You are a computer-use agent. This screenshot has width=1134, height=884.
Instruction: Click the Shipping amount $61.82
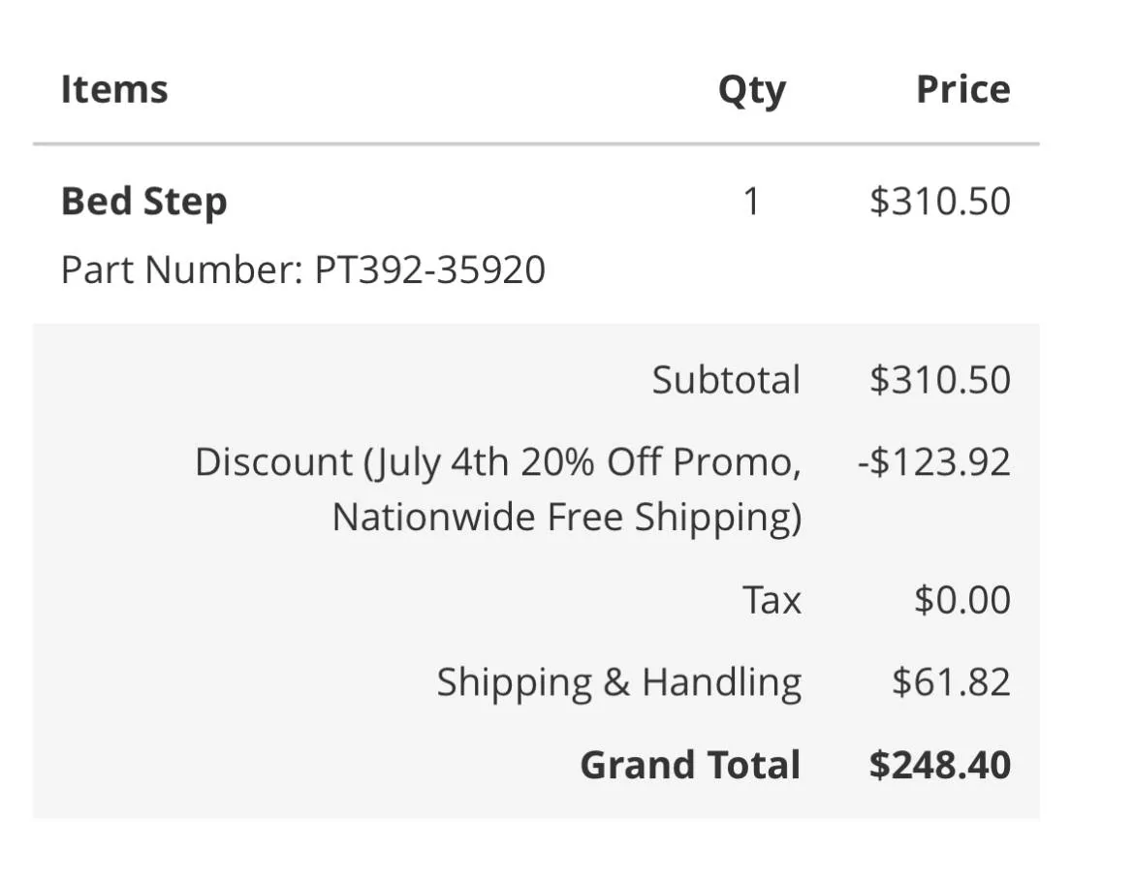point(951,682)
